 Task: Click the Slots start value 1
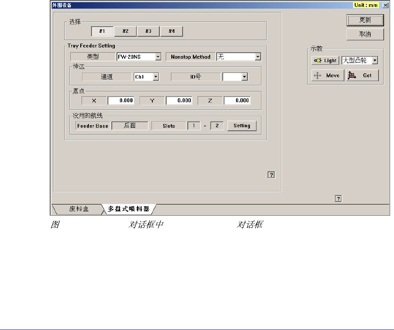(194, 126)
